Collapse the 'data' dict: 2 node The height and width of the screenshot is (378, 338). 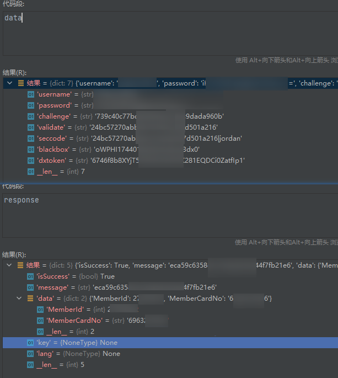(x=19, y=298)
